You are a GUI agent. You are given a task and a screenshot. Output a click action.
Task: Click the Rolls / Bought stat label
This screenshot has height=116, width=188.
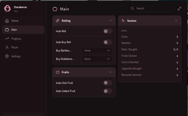pyautogui.click(x=129, y=49)
